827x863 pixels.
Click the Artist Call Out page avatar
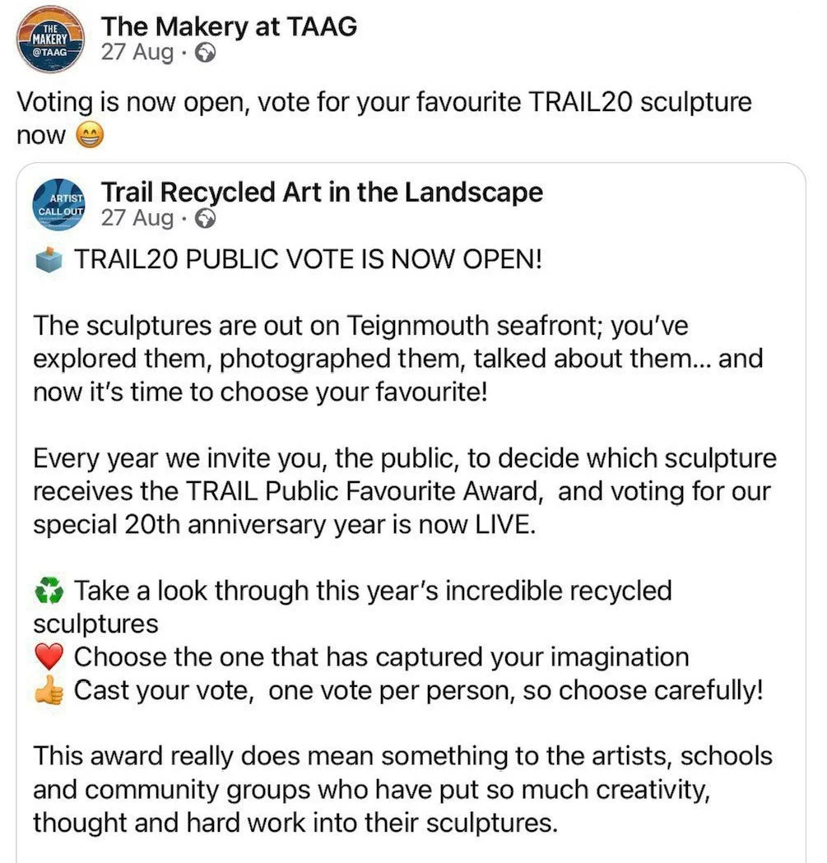click(x=59, y=205)
